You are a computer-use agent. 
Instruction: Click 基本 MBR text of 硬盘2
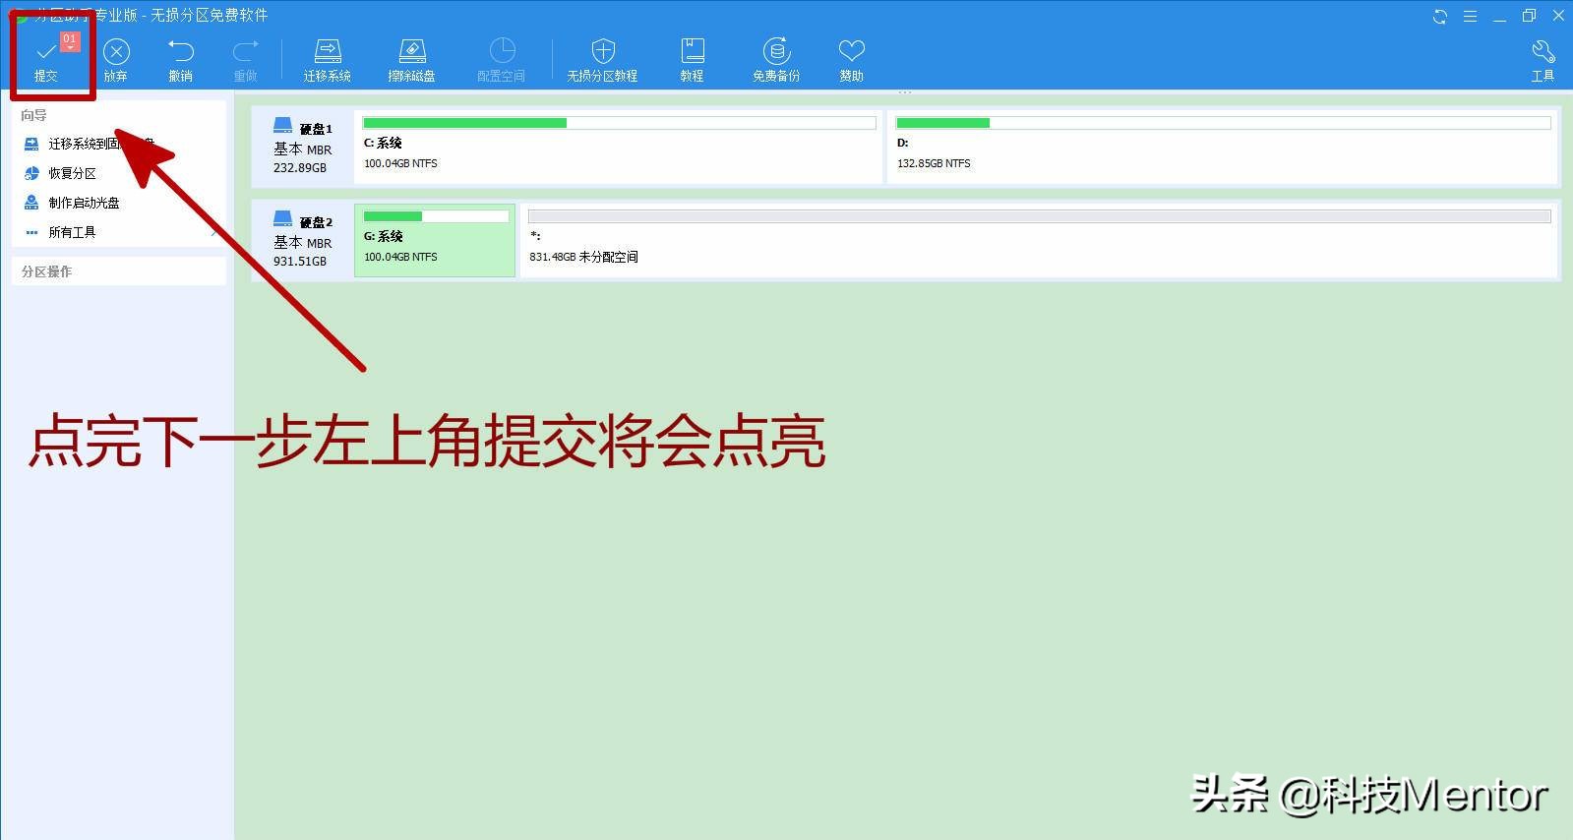[303, 243]
